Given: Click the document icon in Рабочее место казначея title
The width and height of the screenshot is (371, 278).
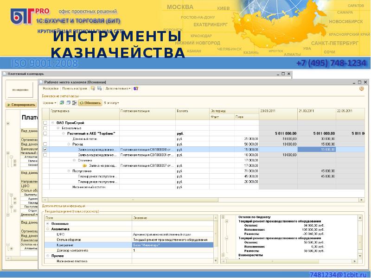Looking at the screenshot, I should coord(40,82).
